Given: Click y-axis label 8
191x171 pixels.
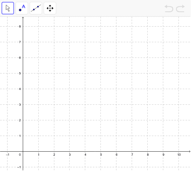Looking at the screenshot, I should tap(20, 26).
